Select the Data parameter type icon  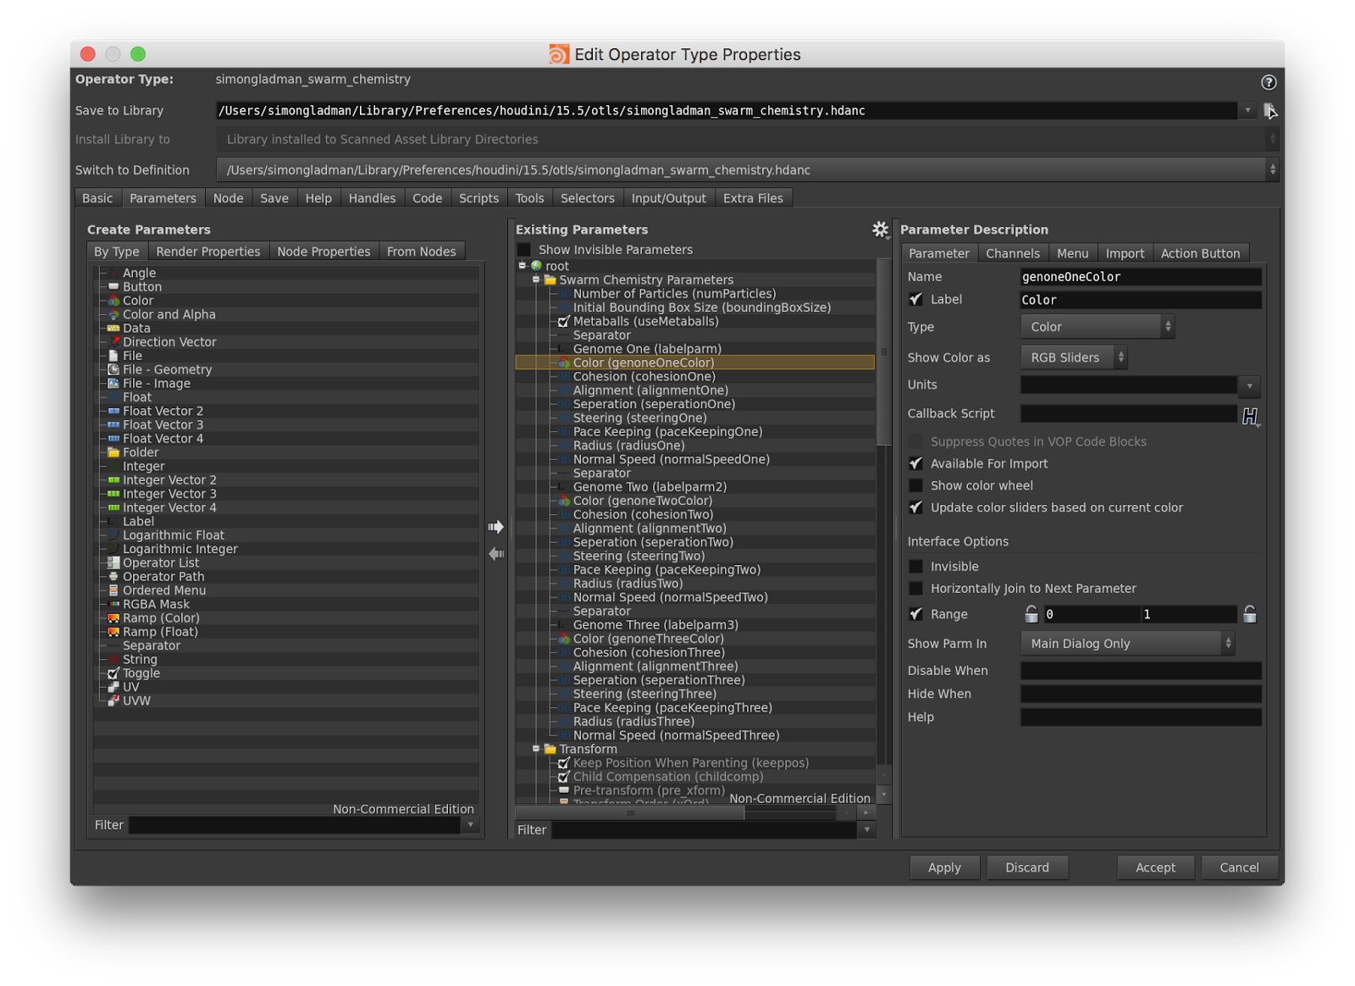pyautogui.click(x=113, y=328)
